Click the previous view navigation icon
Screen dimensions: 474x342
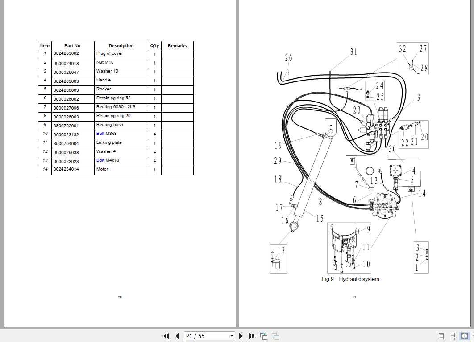(264, 336)
